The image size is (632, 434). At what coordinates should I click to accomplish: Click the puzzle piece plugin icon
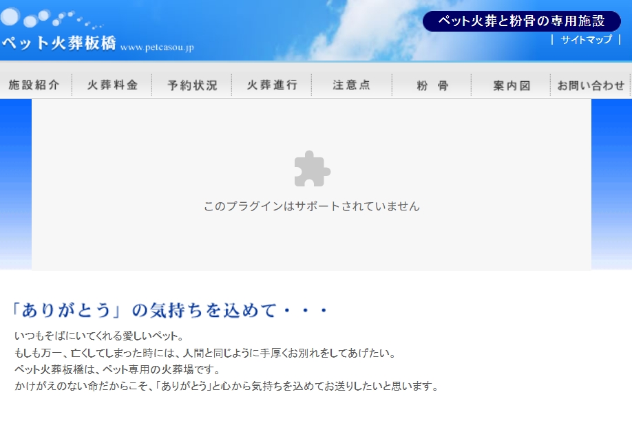click(312, 169)
